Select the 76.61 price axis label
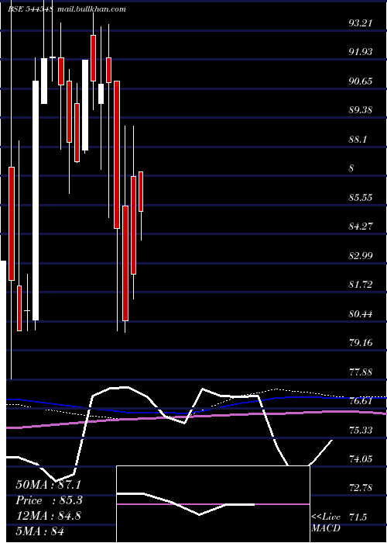 point(361,401)
